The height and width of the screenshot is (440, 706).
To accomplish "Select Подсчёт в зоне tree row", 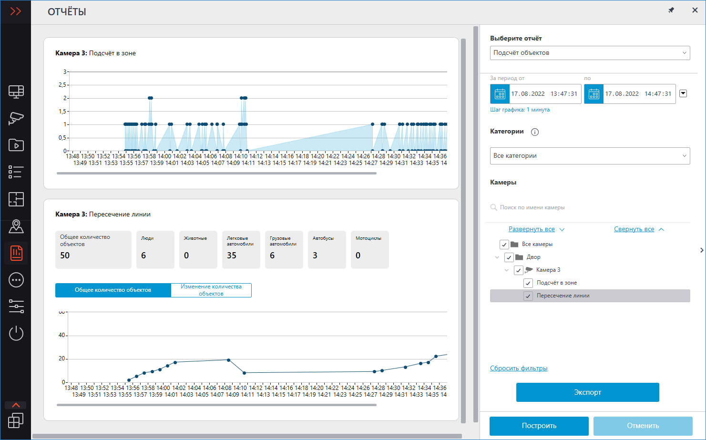I will point(590,283).
